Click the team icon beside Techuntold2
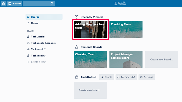 (28, 49)
